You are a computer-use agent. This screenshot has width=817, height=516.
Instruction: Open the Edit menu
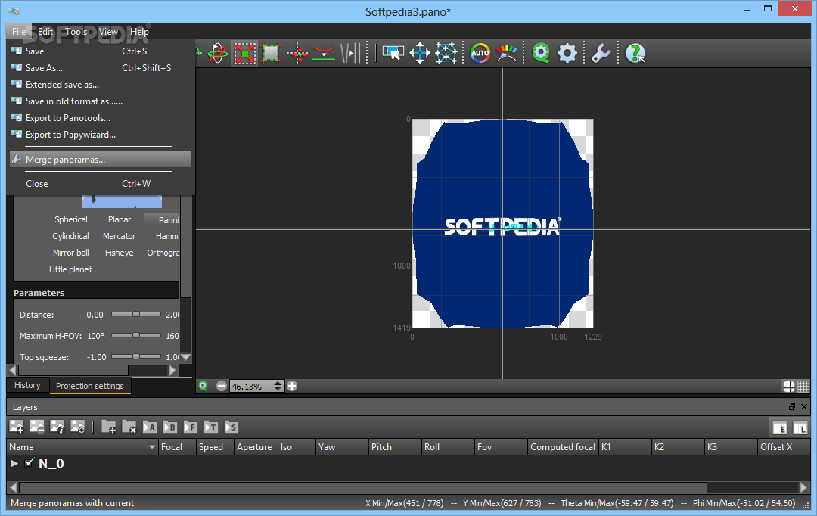[x=45, y=32]
